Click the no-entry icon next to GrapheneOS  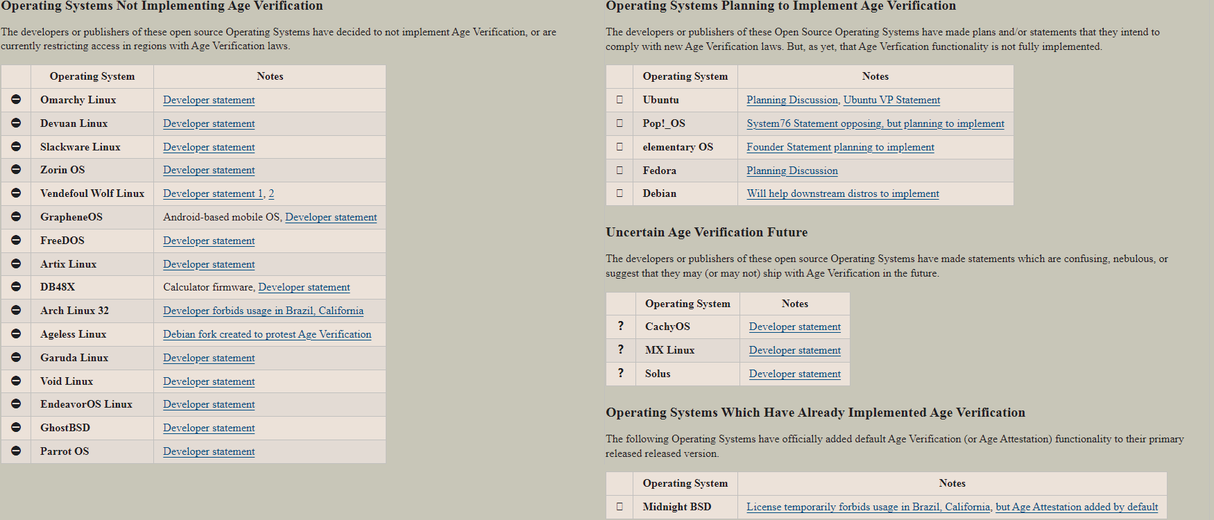pos(16,217)
